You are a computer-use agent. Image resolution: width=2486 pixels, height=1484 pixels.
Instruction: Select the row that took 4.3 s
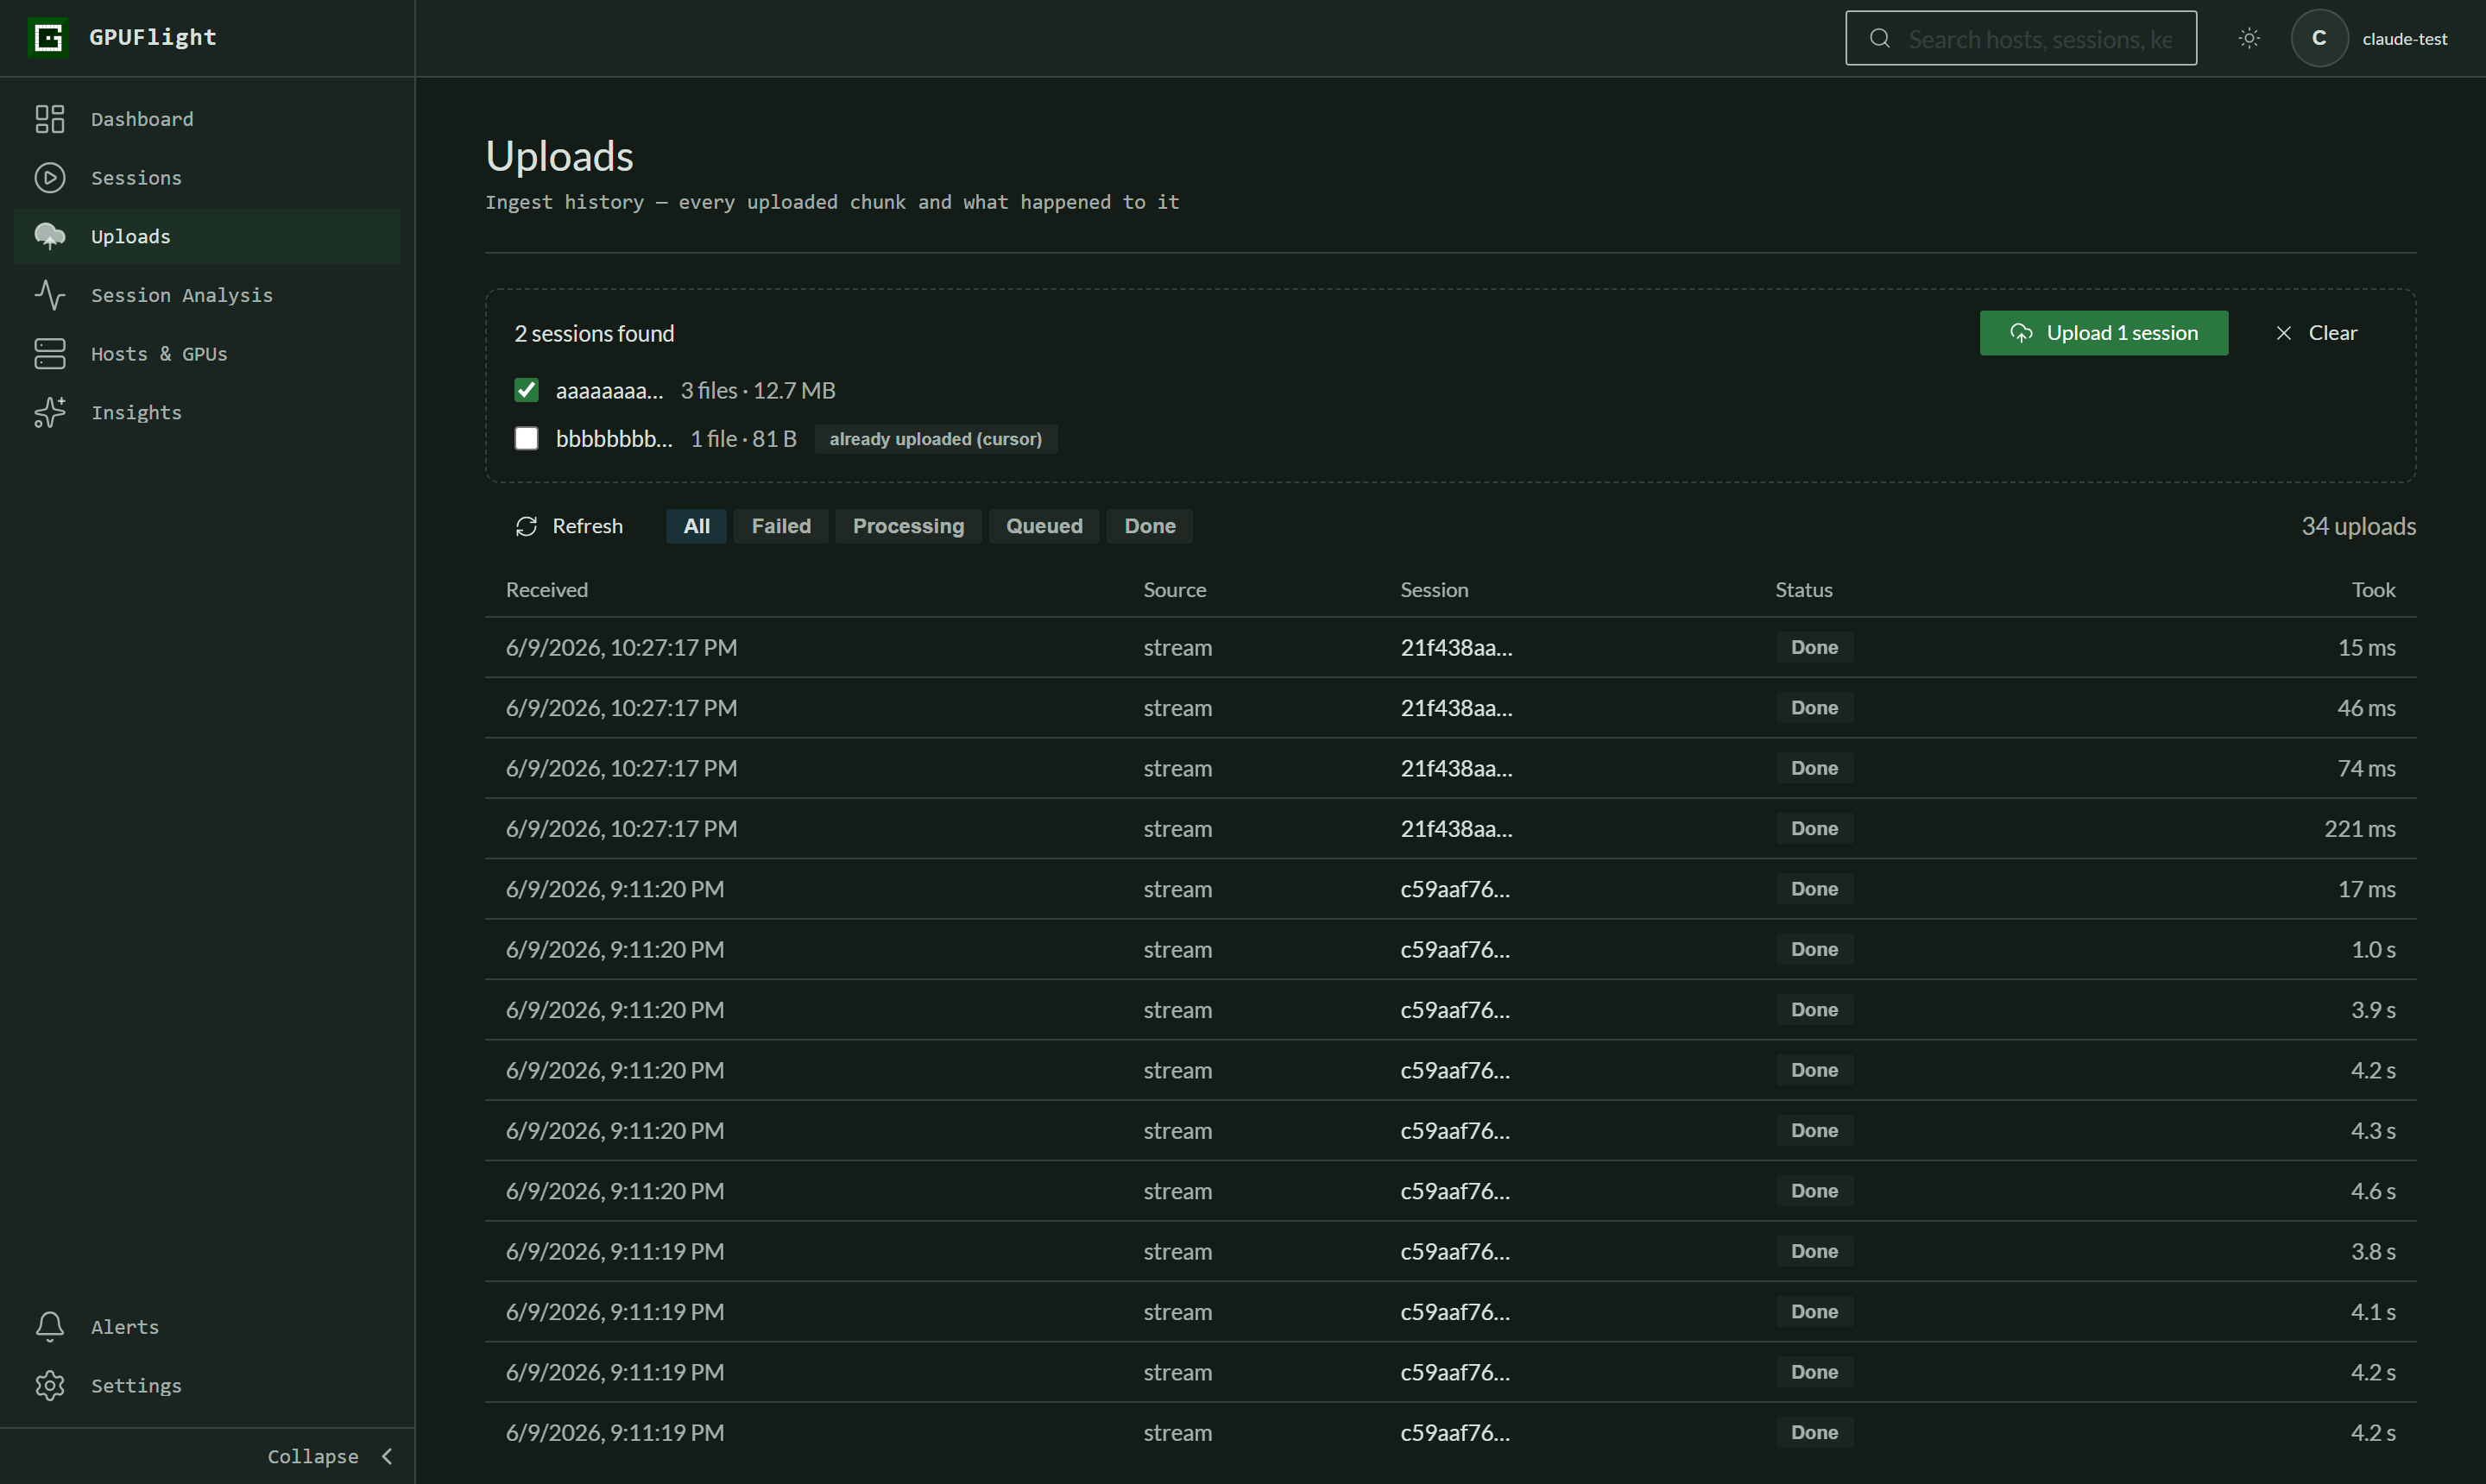click(1450, 1131)
